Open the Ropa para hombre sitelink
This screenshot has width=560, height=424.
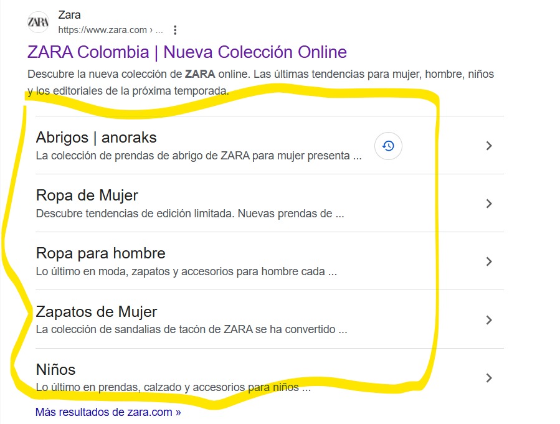click(x=101, y=253)
